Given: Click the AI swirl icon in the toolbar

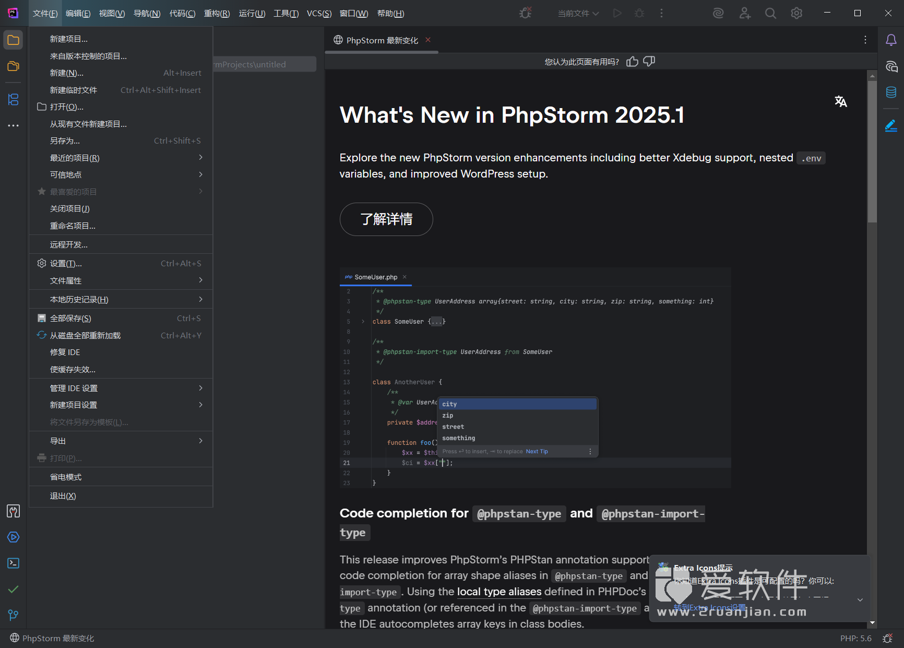Looking at the screenshot, I should pos(719,13).
